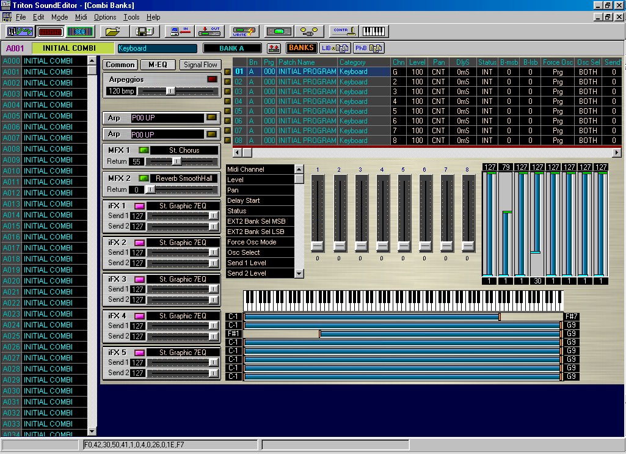Show the piano keyboard toolbar icon
Image resolution: width=626 pixels, height=454 pixels.
374,31
